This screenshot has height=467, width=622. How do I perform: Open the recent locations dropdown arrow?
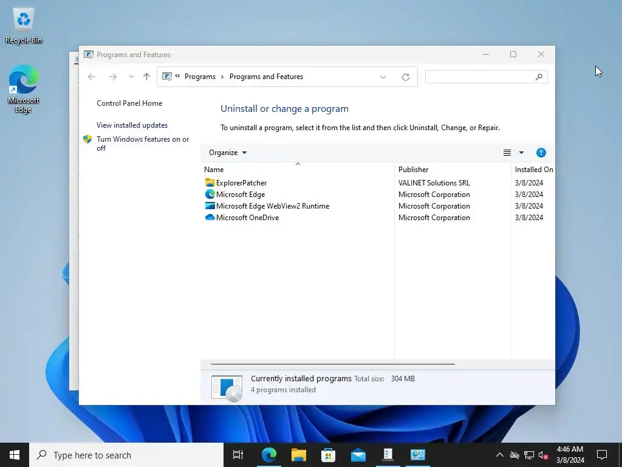(131, 77)
